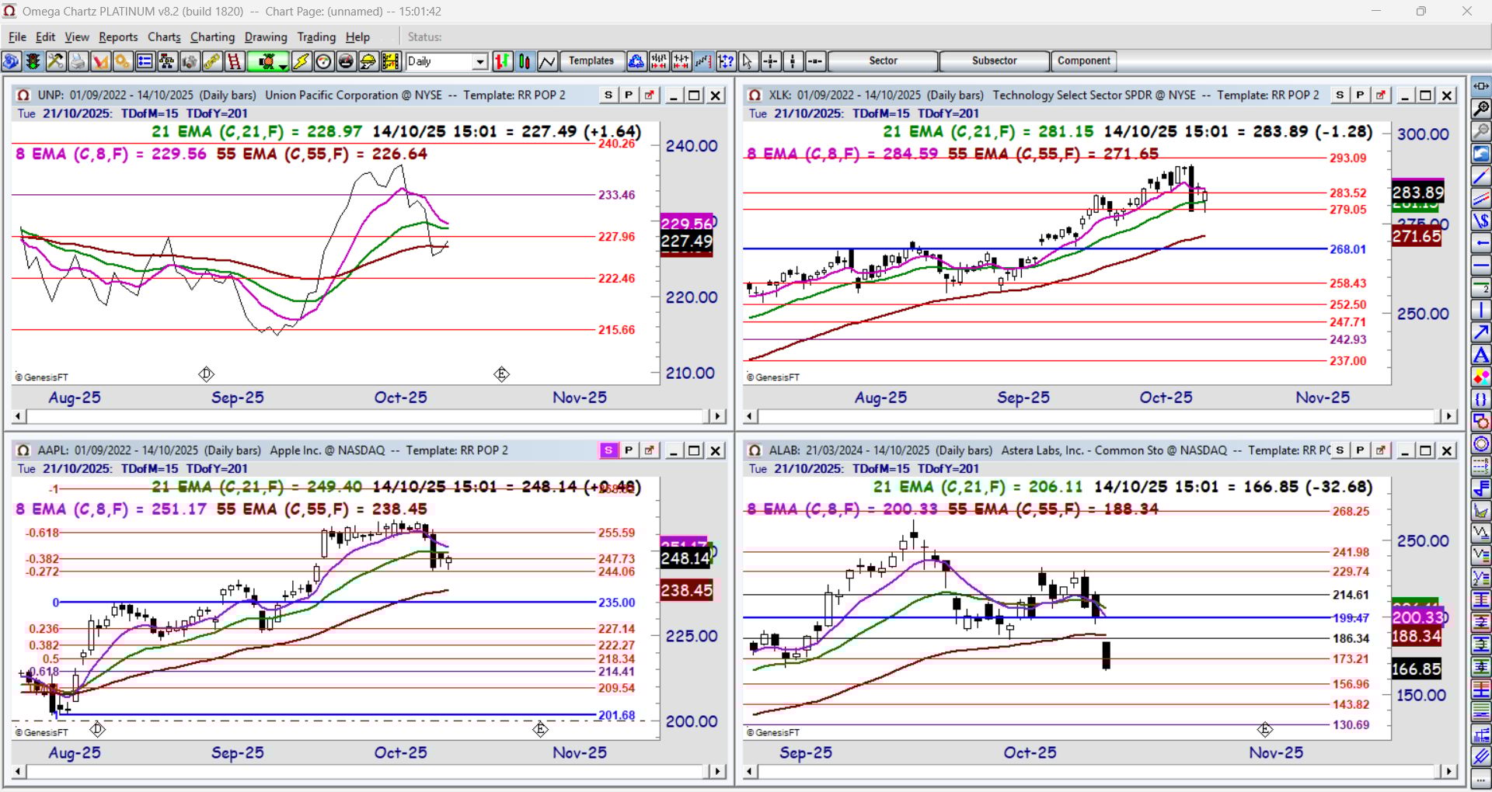Select the parallel lines channel tool
1492x792 pixels.
point(1481,199)
